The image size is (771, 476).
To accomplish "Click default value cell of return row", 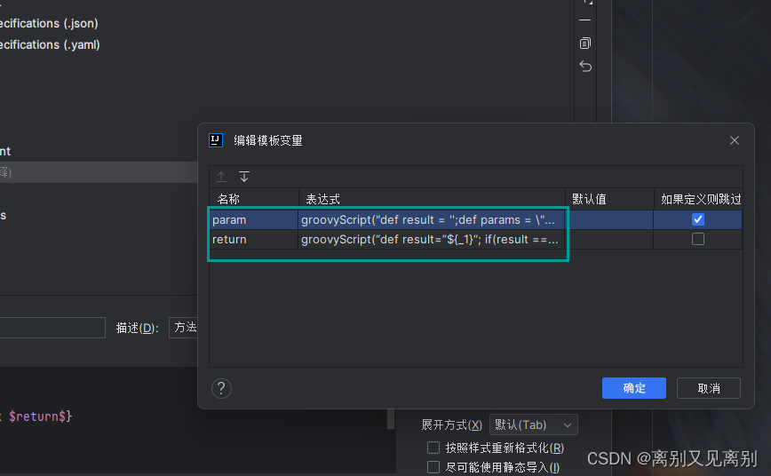I will pos(609,240).
